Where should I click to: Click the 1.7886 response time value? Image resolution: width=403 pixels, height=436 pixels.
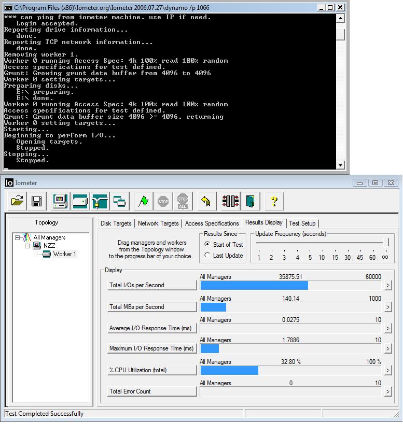290,340
